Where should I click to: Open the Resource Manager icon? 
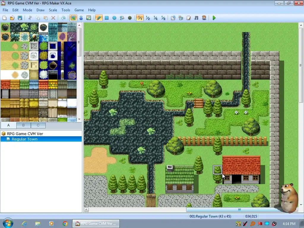coord(181,18)
